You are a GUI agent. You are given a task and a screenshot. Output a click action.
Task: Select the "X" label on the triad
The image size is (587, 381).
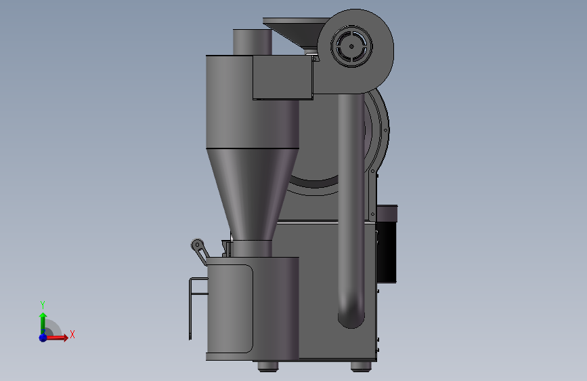point(72,334)
